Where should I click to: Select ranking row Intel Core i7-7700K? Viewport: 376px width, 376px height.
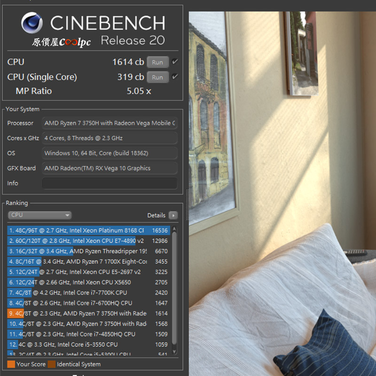(88, 292)
